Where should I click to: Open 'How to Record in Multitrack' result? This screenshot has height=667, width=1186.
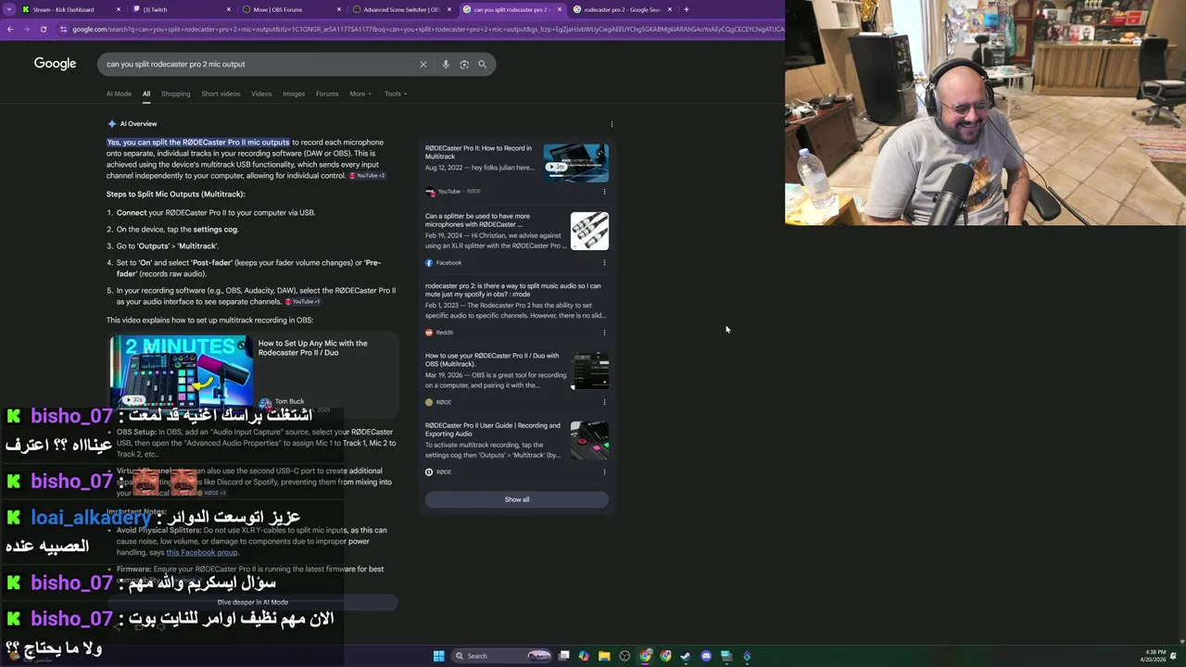pos(478,152)
